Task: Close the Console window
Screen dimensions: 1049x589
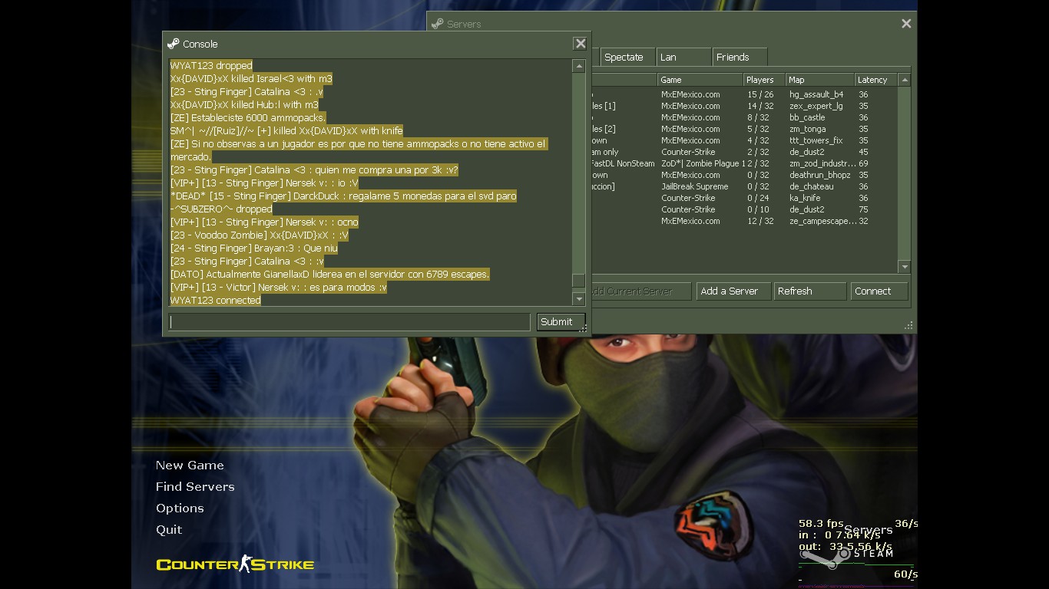Action: coord(581,44)
